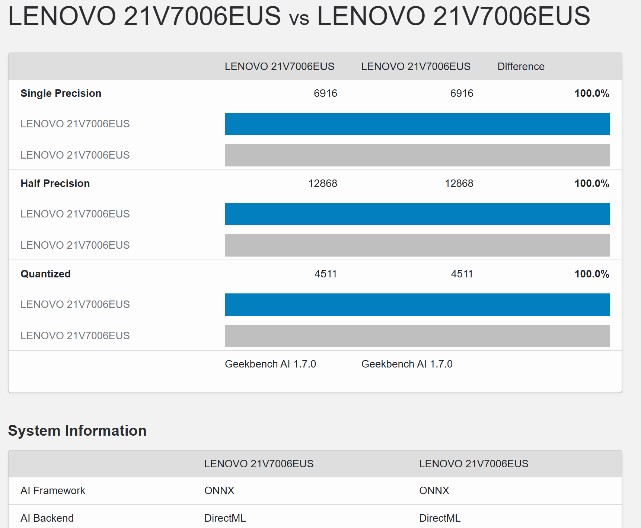Select the second 4511 Quantized score

pos(462,274)
